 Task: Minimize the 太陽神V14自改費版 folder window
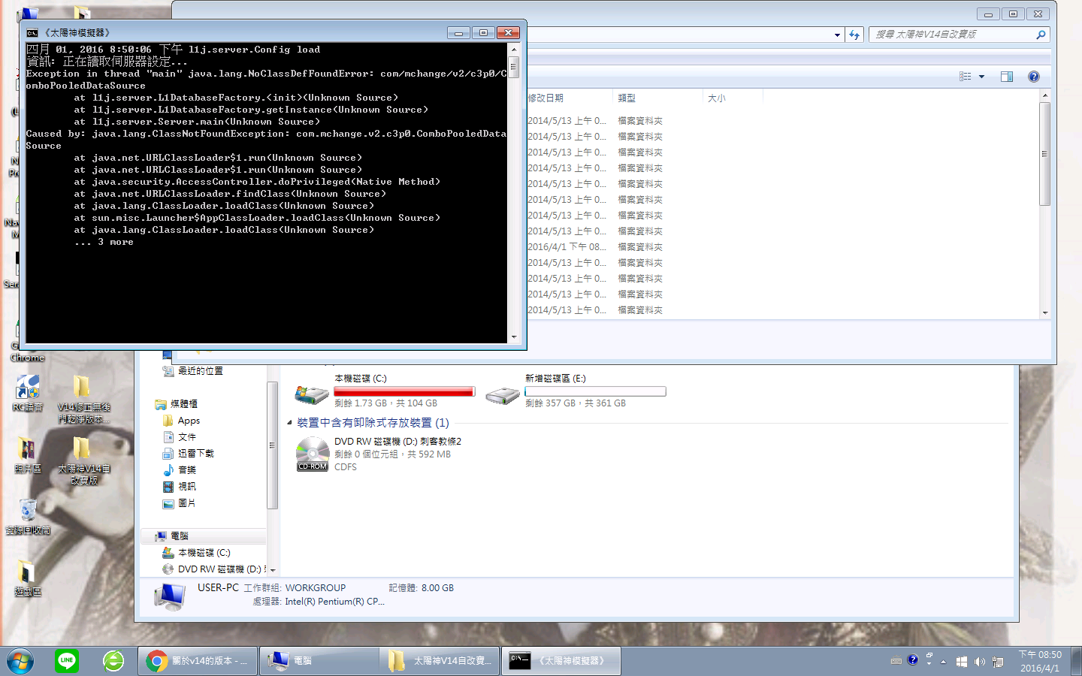988,14
